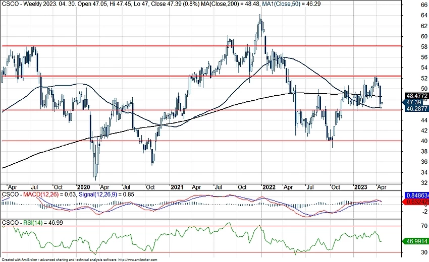The width and height of the screenshot is (429, 262).
Task: Select the RSI(14) = 46.99 indicator label
Action: (43, 223)
